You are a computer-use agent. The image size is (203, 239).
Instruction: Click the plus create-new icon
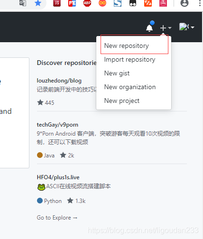(x=163, y=28)
